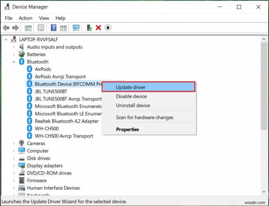Viewport: 269px width, 206px height.
Task: Click the scrollbar down arrow
Action: point(264,192)
